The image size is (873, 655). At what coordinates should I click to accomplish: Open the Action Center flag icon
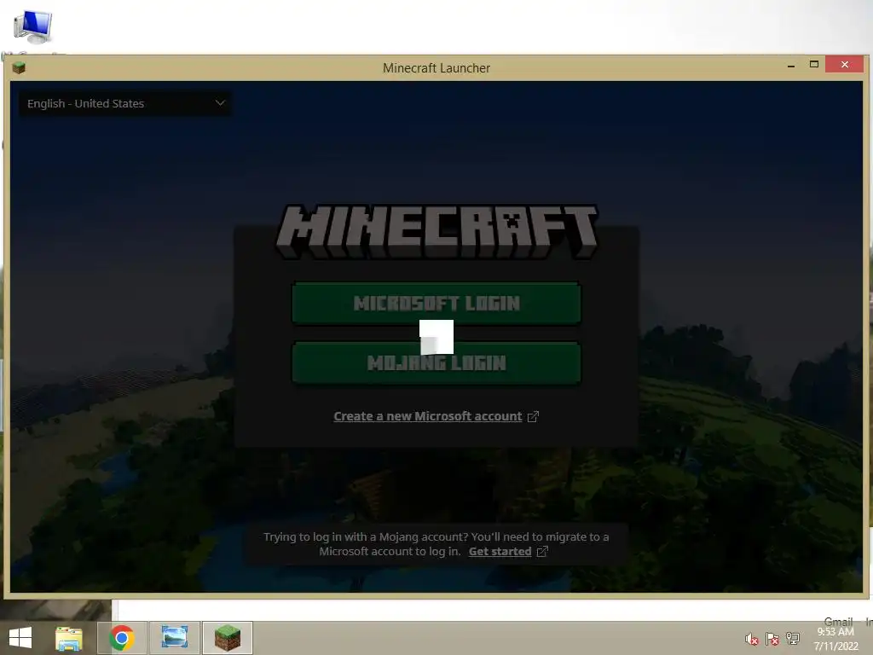tap(772, 639)
